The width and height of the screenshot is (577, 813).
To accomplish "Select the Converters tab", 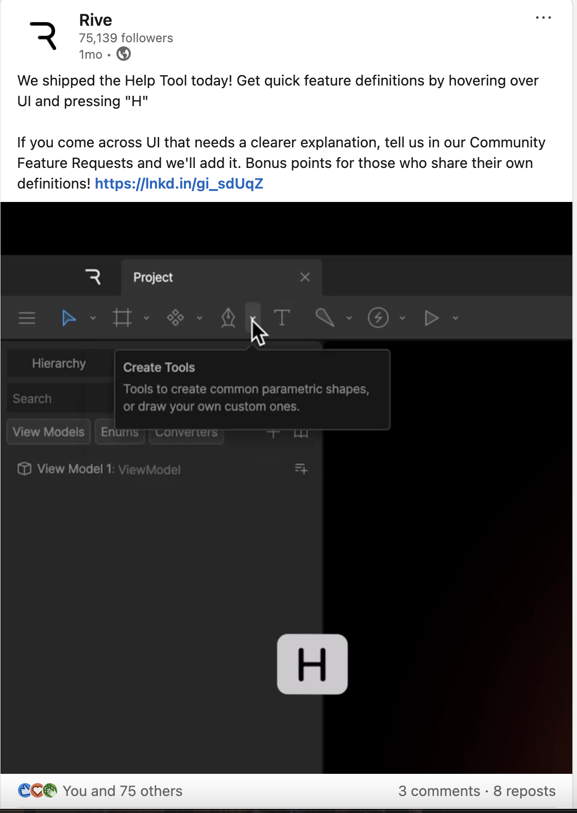I will (186, 433).
